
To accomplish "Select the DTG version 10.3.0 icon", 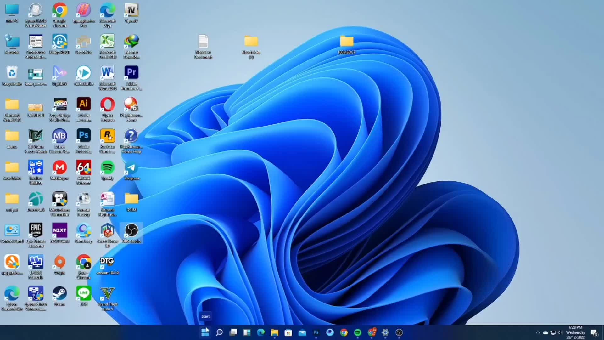I will point(107,265).
